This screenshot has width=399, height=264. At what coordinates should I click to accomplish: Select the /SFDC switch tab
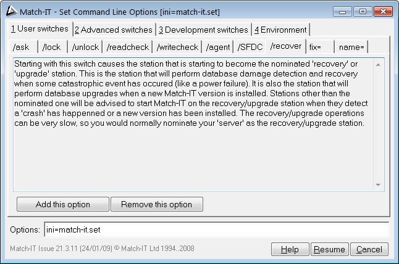[250, 47]
